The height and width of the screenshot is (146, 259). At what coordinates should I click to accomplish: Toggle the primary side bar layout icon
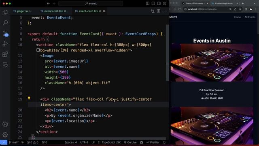point(148,4)
